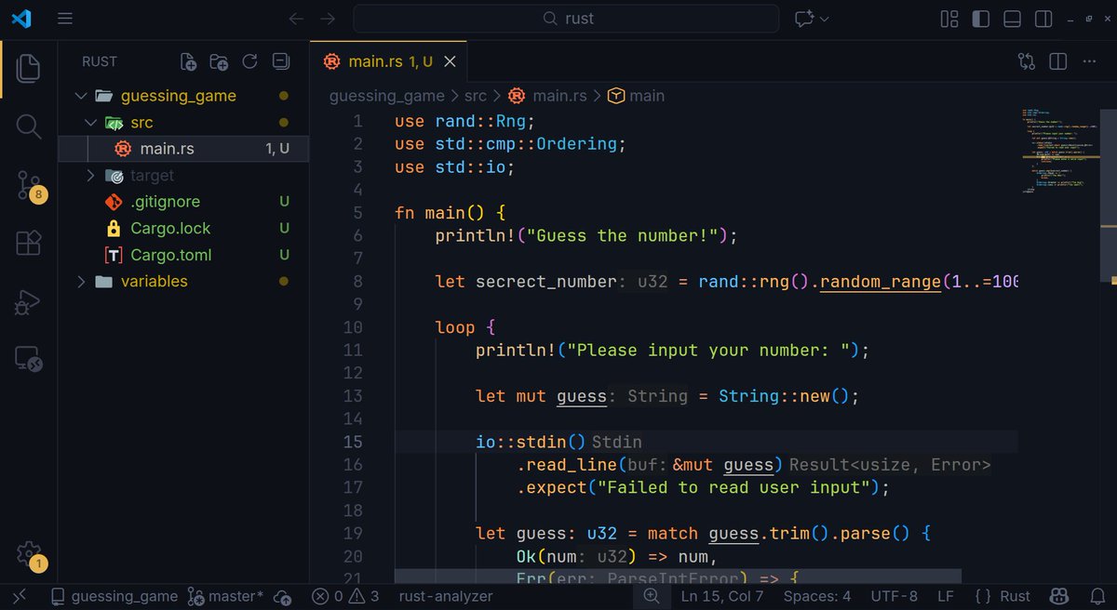This screenshot has width=1117, height=610.
Task: Publish to cloud icon beside master*
Action: (284, 596)
